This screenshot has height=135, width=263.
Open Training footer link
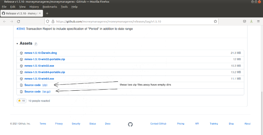click(214, 124)
